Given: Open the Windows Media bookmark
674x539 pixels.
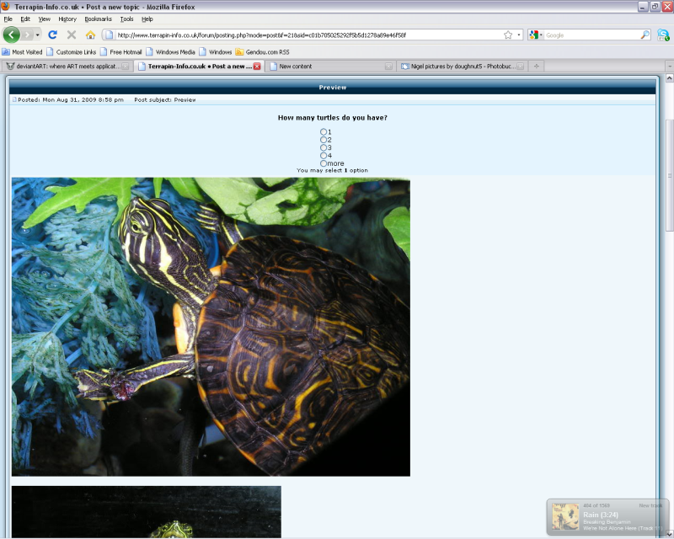Looking at the screenshot, I should pyautogui.click(x=171, y=52).
